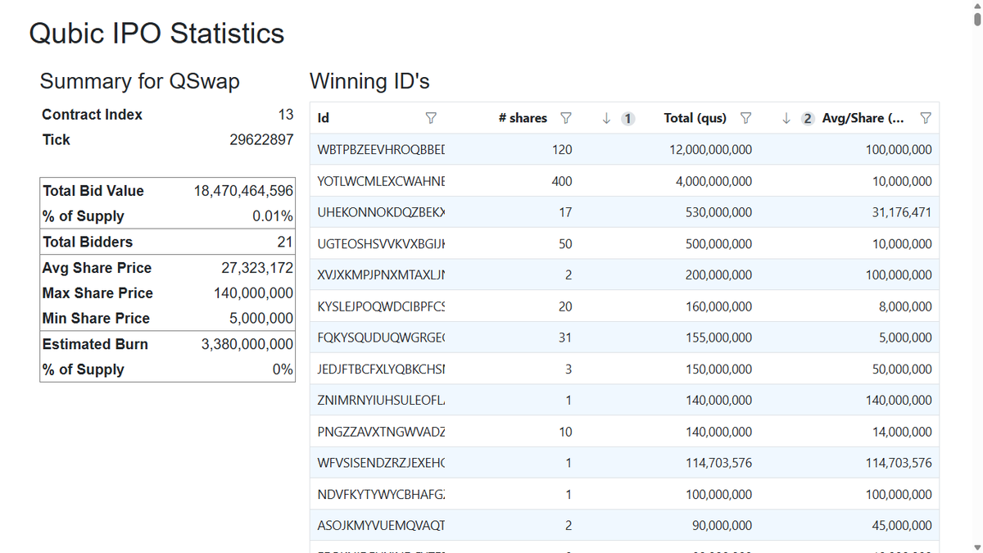This screenshot has height=553, width=983.
Task: Click the Total Bidders label
Action: point(88,242)
